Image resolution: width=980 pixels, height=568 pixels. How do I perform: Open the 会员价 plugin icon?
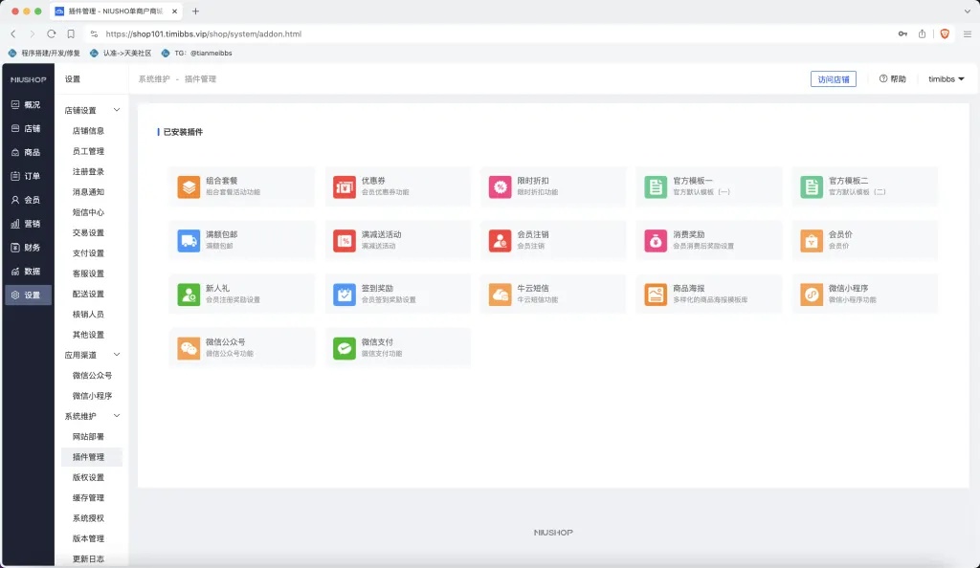[x=812, y=240]
